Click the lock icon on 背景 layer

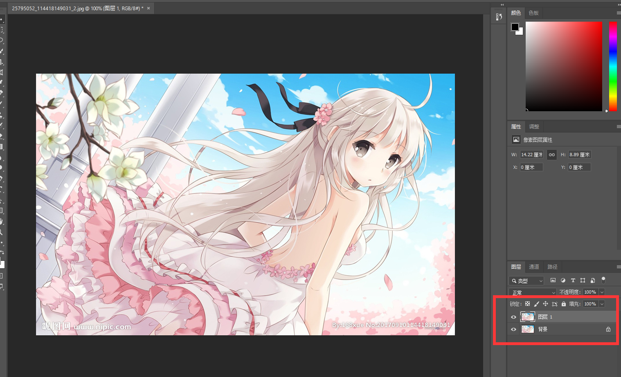(x=608, y=329)
